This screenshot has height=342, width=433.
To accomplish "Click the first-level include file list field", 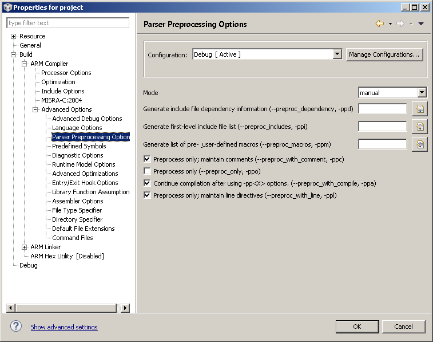I will pyautogui.click(x=383, y=127).
